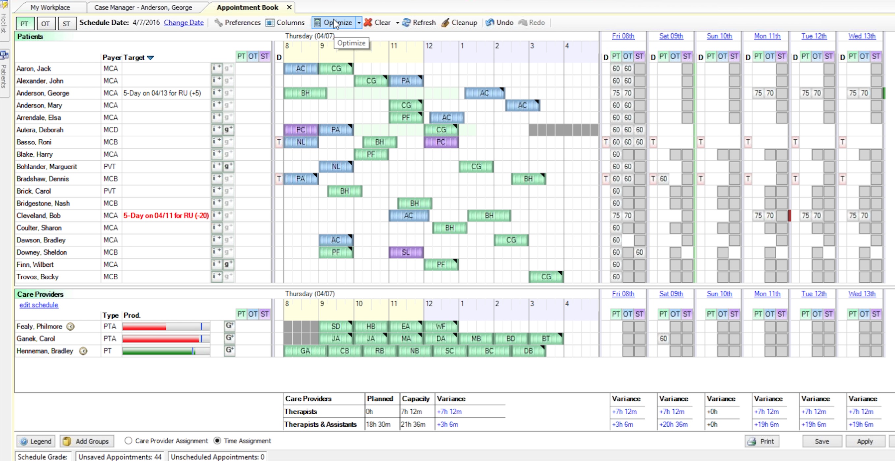Select Care Provider Assignment radio option
The width and height of the screenshot is (895, 461).
tap(128, 441)
